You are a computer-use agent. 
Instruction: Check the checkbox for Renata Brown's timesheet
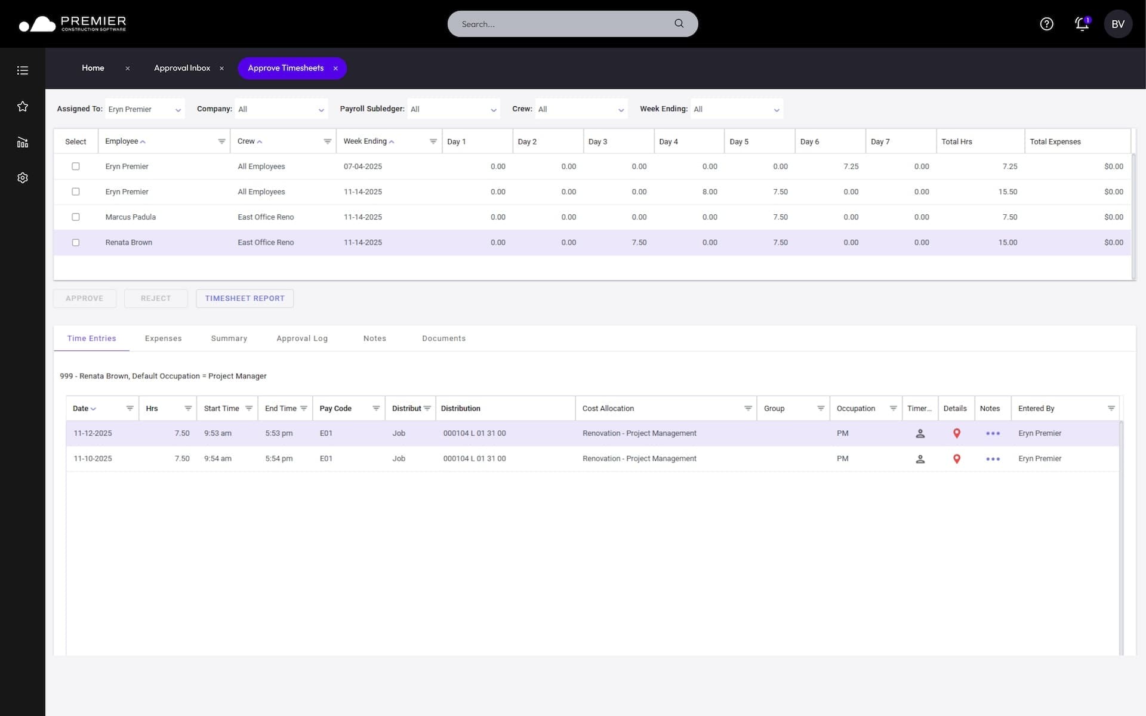76,242
